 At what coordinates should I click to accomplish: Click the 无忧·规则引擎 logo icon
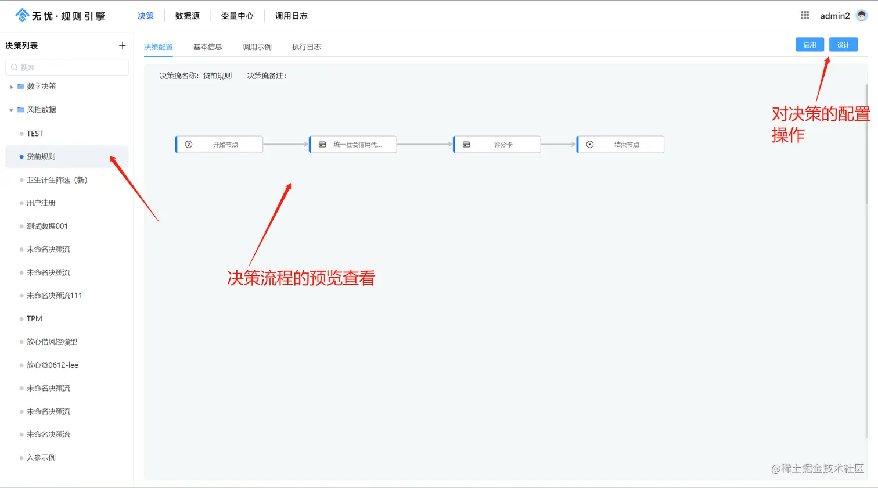22,15
